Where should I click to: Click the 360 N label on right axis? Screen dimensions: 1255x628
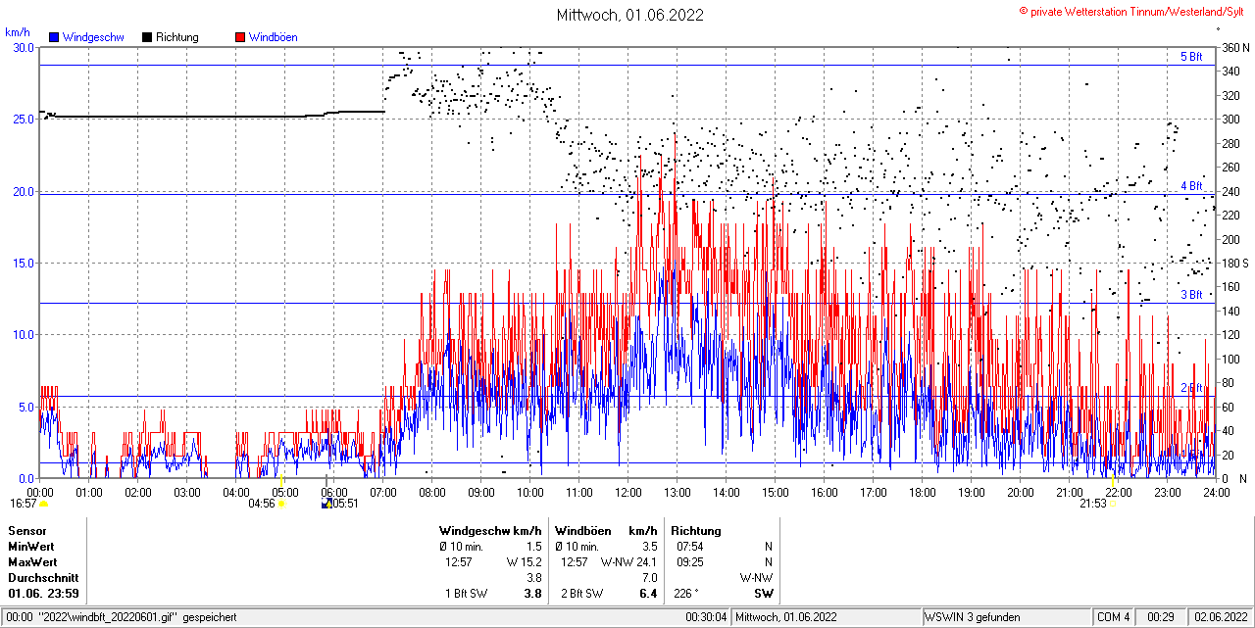coord(1234,47)
